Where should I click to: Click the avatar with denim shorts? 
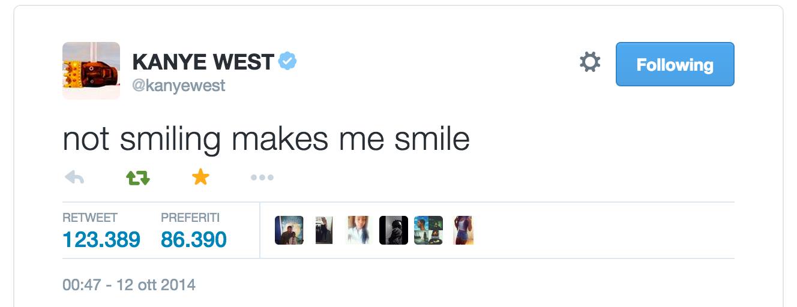pos(463,230)
